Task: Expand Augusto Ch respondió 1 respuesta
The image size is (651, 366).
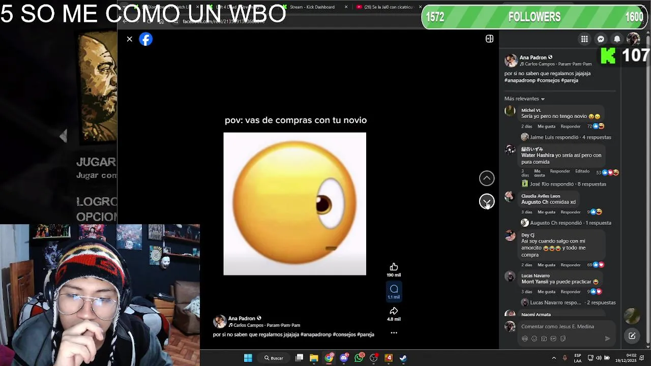Action: point(570,223)
